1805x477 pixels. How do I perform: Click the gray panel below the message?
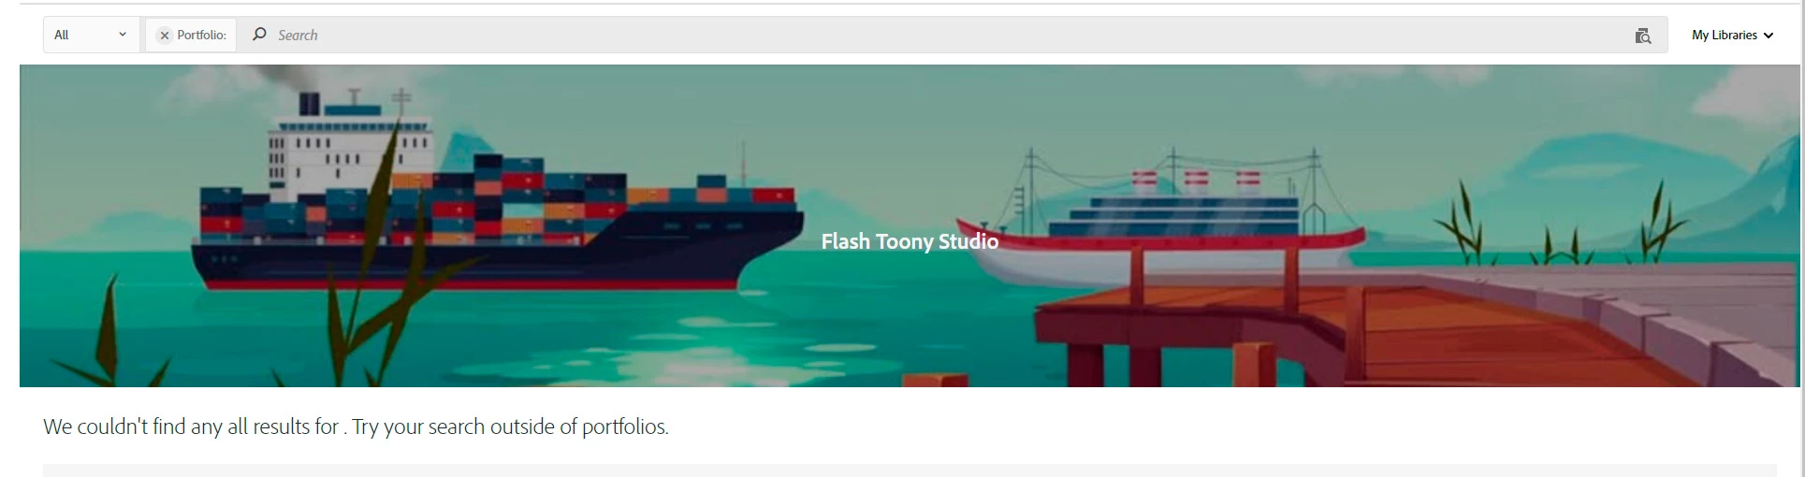[x=910, y=470]
